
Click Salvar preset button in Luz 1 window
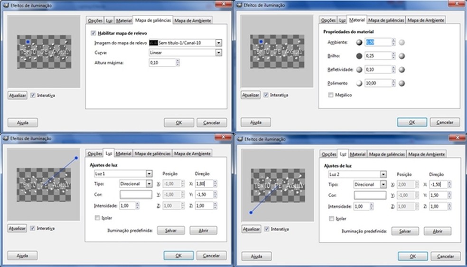pyautogui.click(x=171, y=230)
